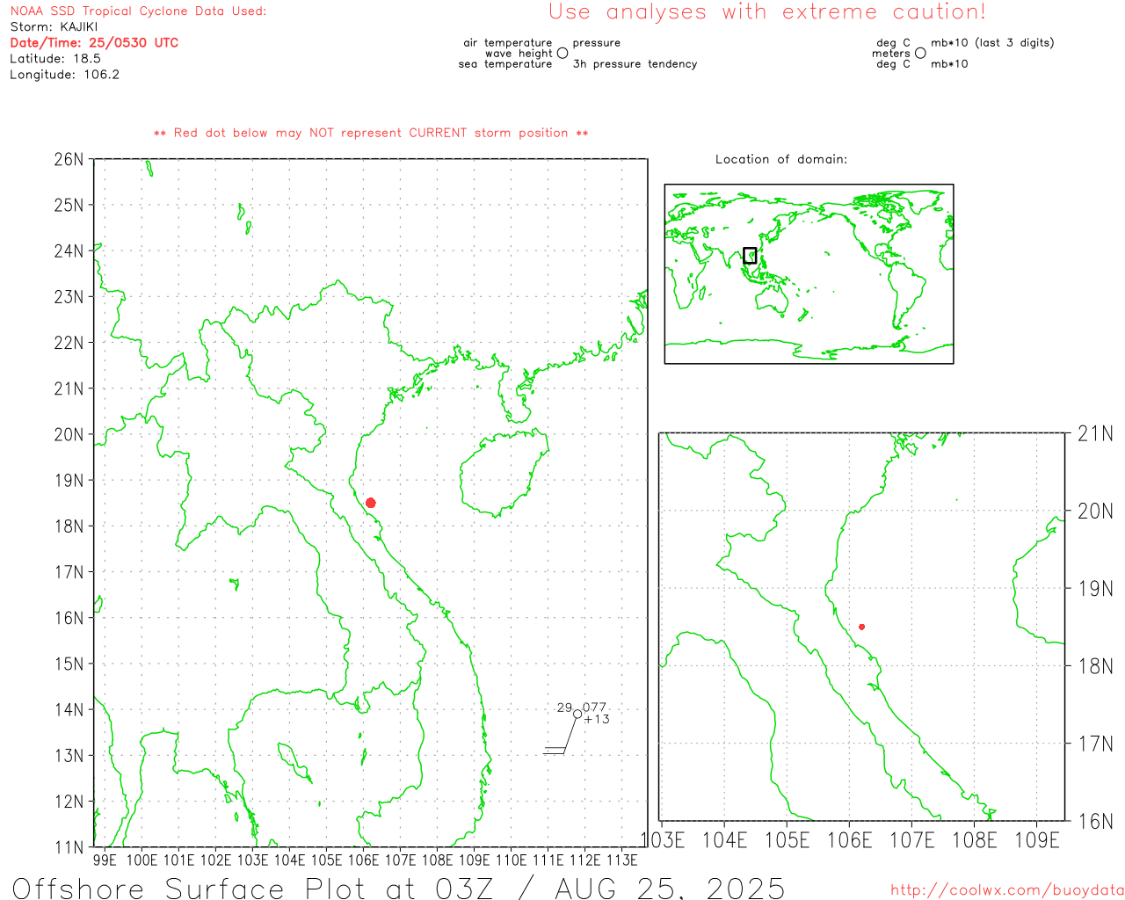Click the 'Latitude: 18.5' text
This screenshot has width=1125, height=900.
(x=55, y=59)
